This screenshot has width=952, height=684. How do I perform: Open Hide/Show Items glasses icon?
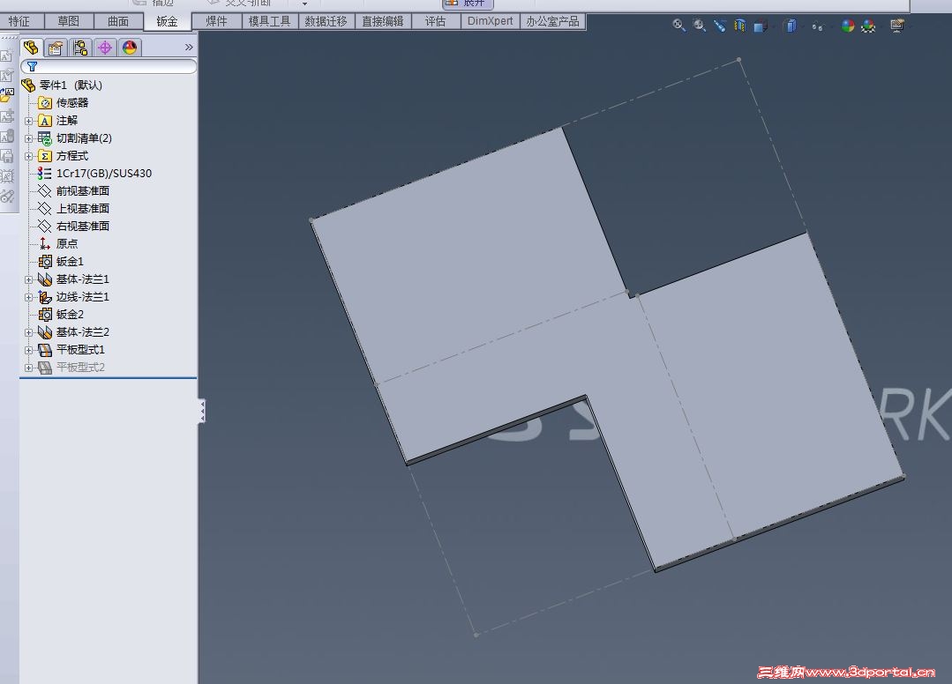tap(818, 26)
